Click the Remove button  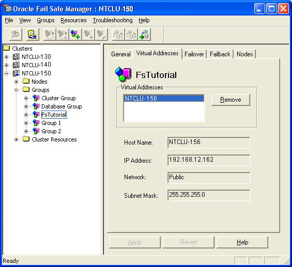230,100
